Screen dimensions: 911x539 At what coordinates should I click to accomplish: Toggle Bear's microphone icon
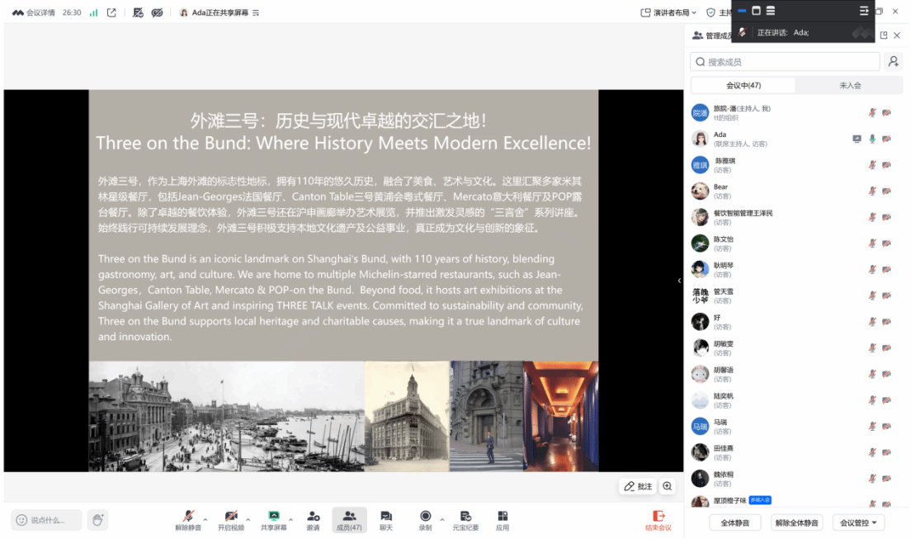point(872,191)
